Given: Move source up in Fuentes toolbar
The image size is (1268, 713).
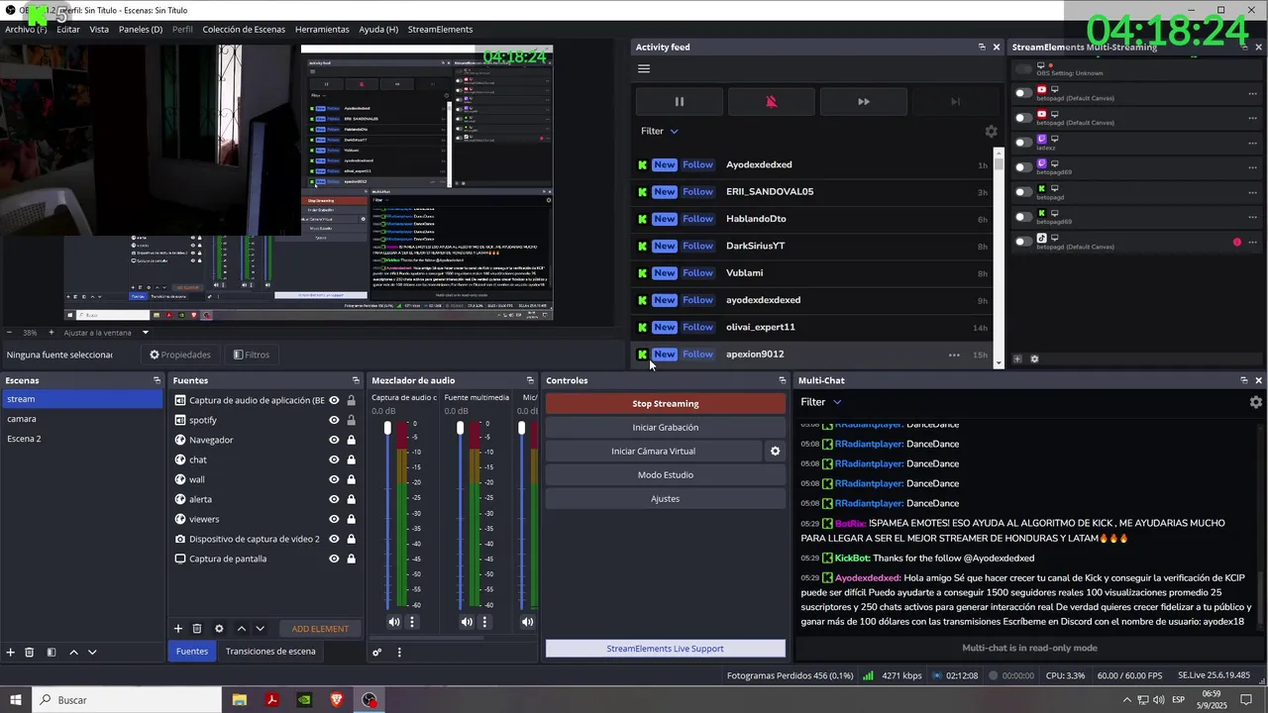Looking at the screenshot, I should (x=241, y=629).
